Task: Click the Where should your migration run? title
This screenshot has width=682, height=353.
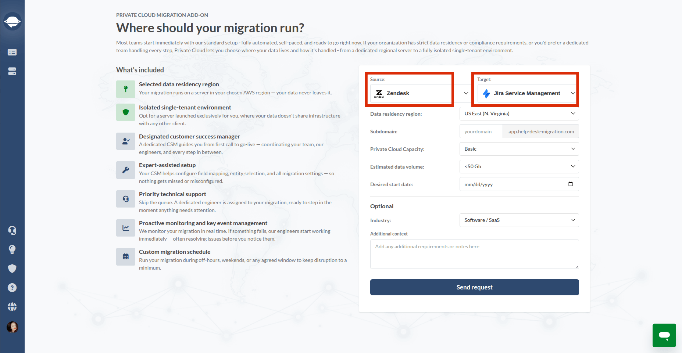Action: coord(210,28)
